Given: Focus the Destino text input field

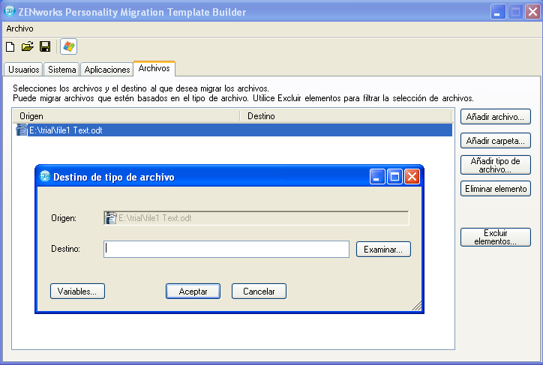Looking at the screenshot, I should point(226,249).
